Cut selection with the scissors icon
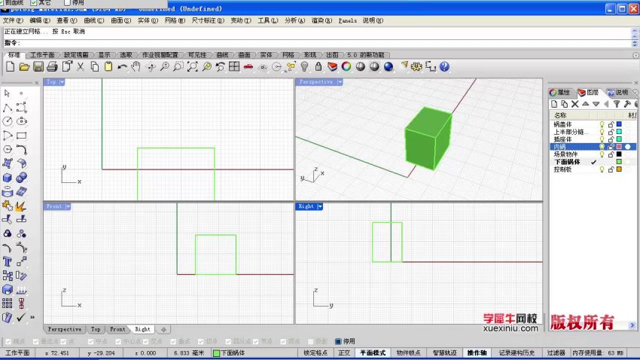 [81, 66]
